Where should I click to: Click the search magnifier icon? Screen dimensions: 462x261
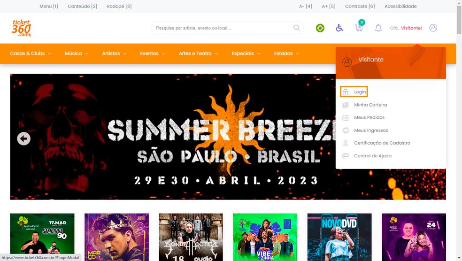(296, 28)
